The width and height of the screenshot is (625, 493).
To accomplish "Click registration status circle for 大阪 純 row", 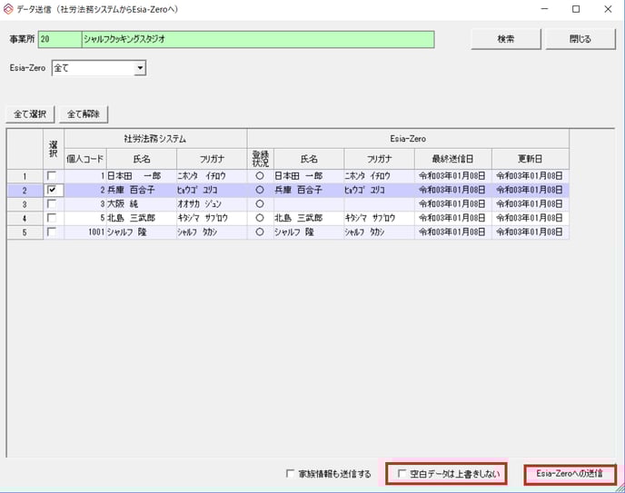I will coord(260,204).
